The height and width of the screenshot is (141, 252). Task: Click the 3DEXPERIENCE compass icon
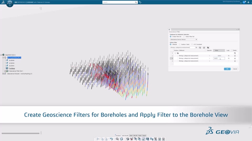tap(10, 3)
